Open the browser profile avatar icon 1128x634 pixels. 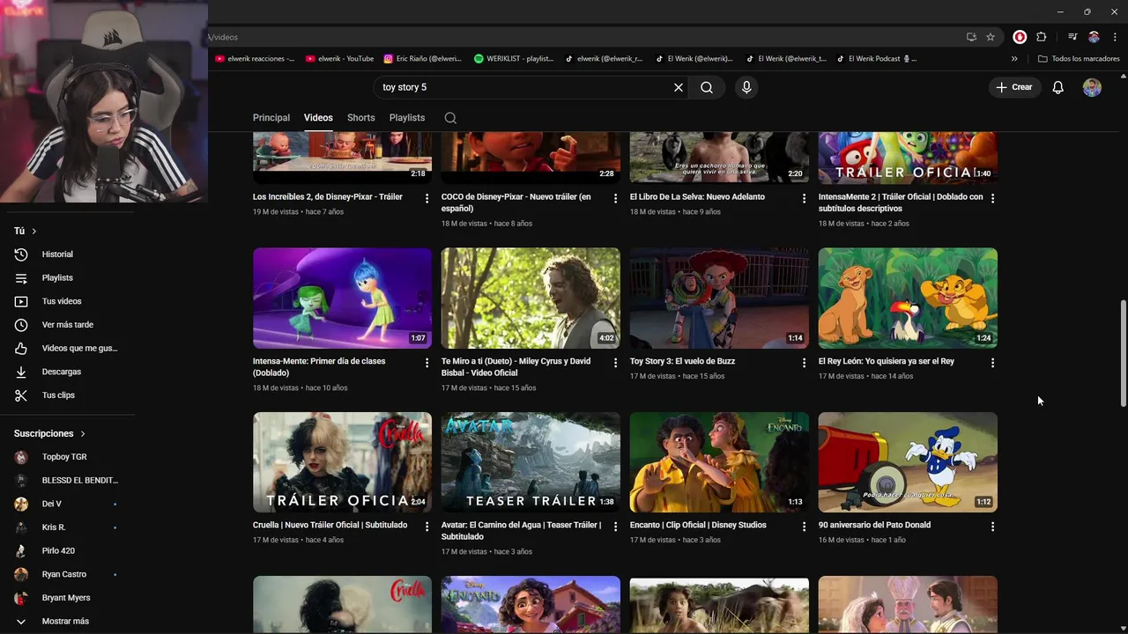tap(1094, 37)
